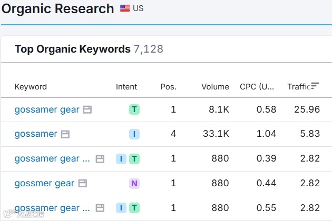This screenshot has height=221, width=332.
Task: Sort by the Pos. column header
Action: 168,87
